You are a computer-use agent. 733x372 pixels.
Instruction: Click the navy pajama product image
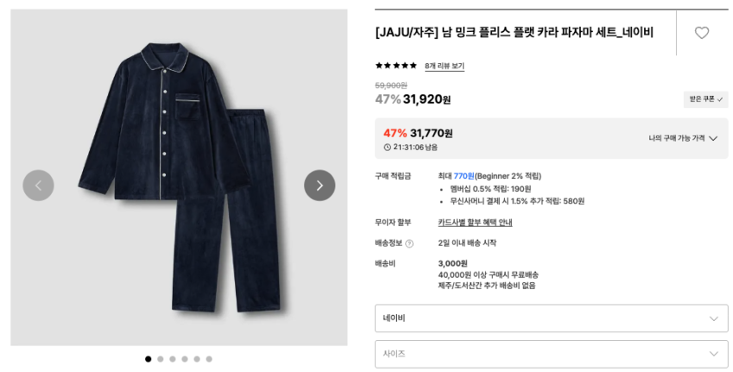(x=179, y=173)
